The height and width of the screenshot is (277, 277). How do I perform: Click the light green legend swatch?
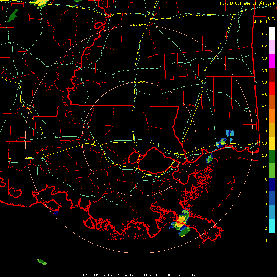[272, 171]
